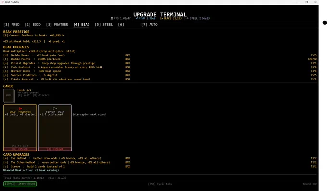Screen dimensions: 327x191
Task: Open the [5] STEEL tab
Action: [x=104, y=25]
